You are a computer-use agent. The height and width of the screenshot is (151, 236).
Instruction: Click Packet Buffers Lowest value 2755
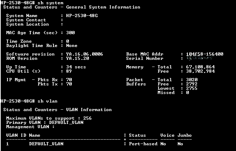[x=192, y=88]
